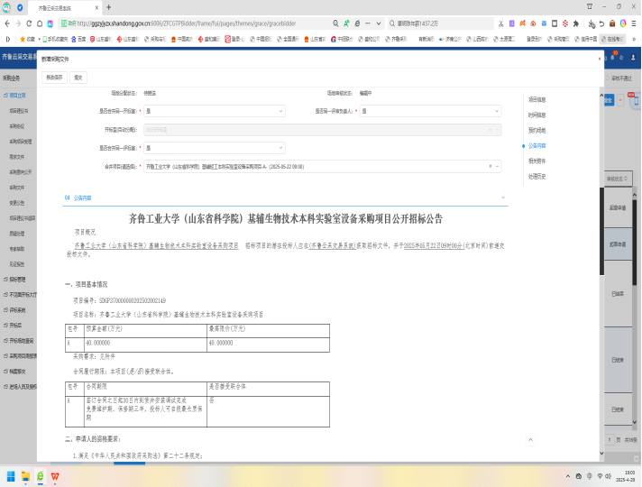Click the user profile avatar icon
The image size is (642, 487).
[x=633, y=58]
